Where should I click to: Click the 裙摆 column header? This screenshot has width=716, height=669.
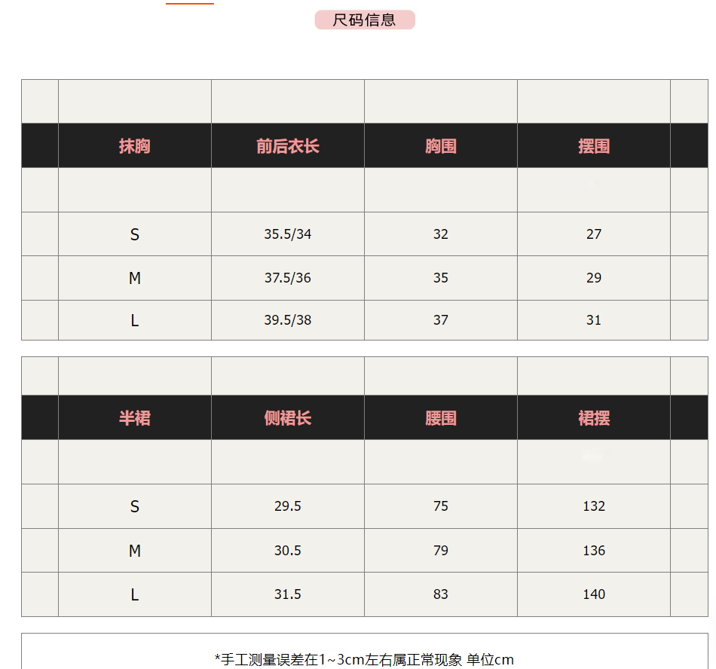[x=594, y=418]
